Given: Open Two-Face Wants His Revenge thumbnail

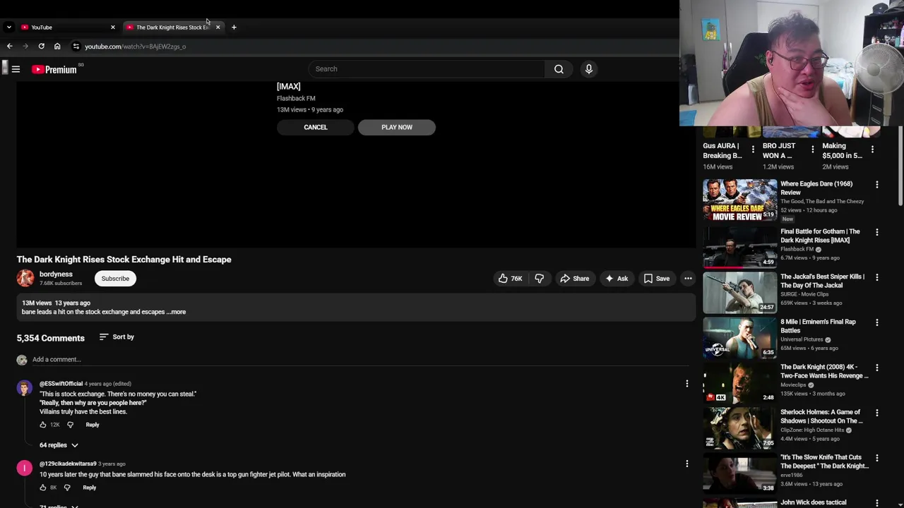Looking at the screenshot, I should (x=739, y=382).
